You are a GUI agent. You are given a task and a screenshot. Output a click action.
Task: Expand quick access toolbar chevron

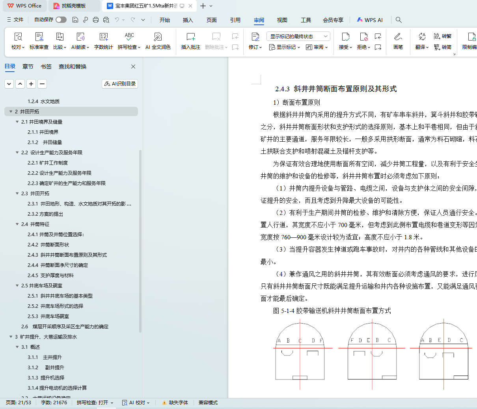[143, 20]
